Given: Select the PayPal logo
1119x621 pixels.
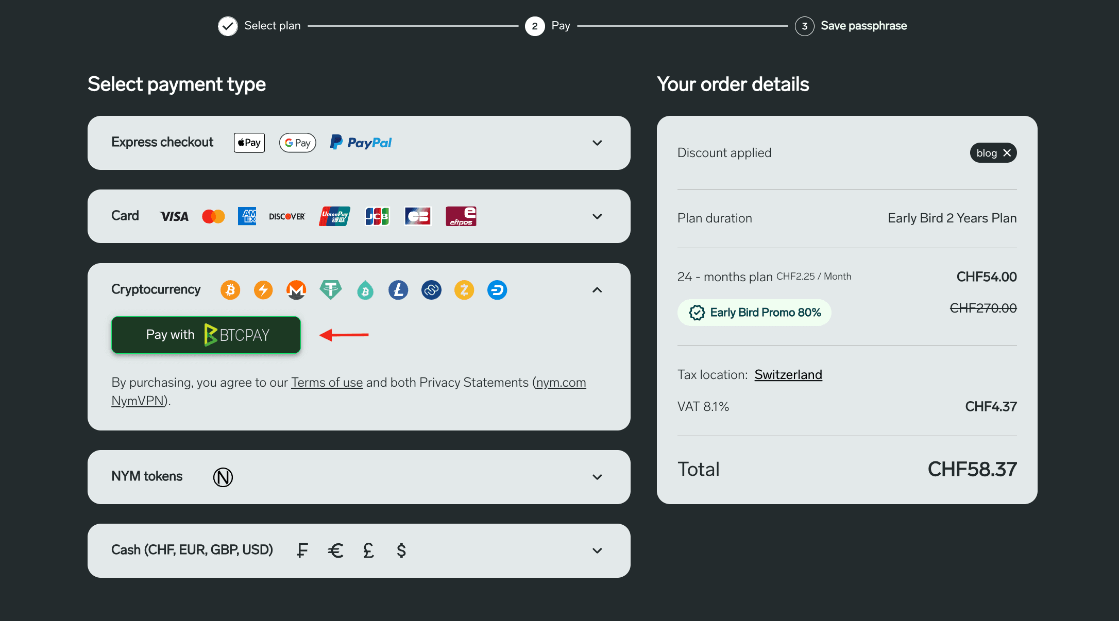Looking at the screenshot, I should point(361,143).
